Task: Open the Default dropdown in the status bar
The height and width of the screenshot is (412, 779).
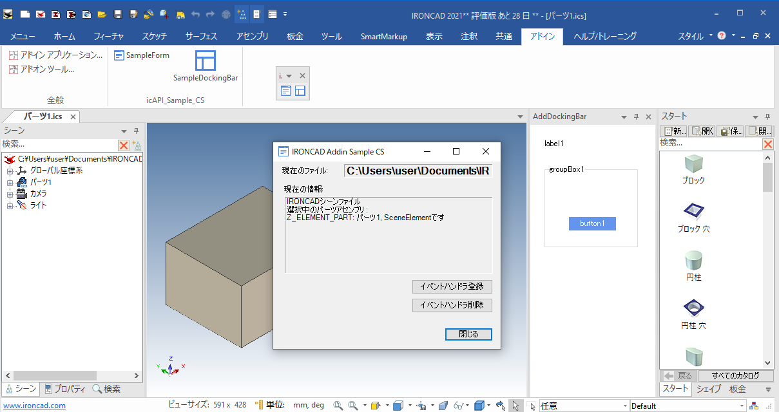Action: pyautogui.click(x=742, y=406)
